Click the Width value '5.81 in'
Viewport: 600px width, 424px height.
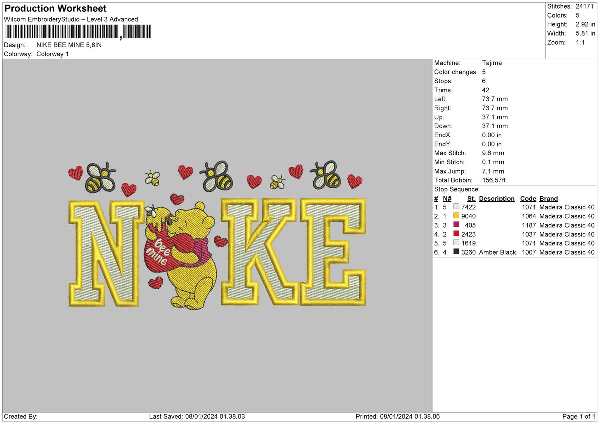click(x=585, y=33)
